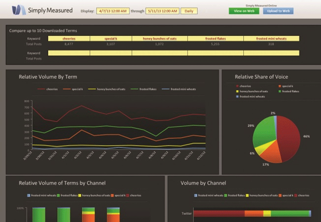Viewport: 321px width, 222px height.
Task: Click the empty second-row keyword cell under frosted mini wheats
Action: coord(272,53)
